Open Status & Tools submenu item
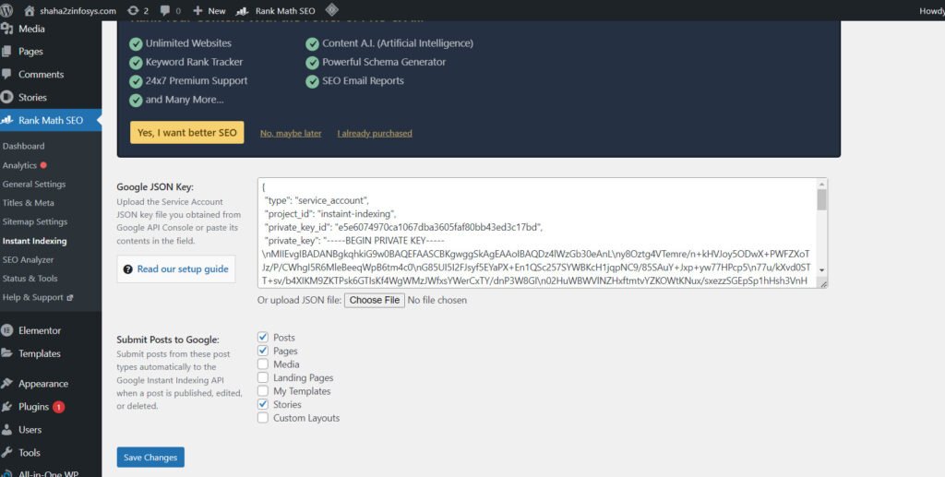 (30, 279)
